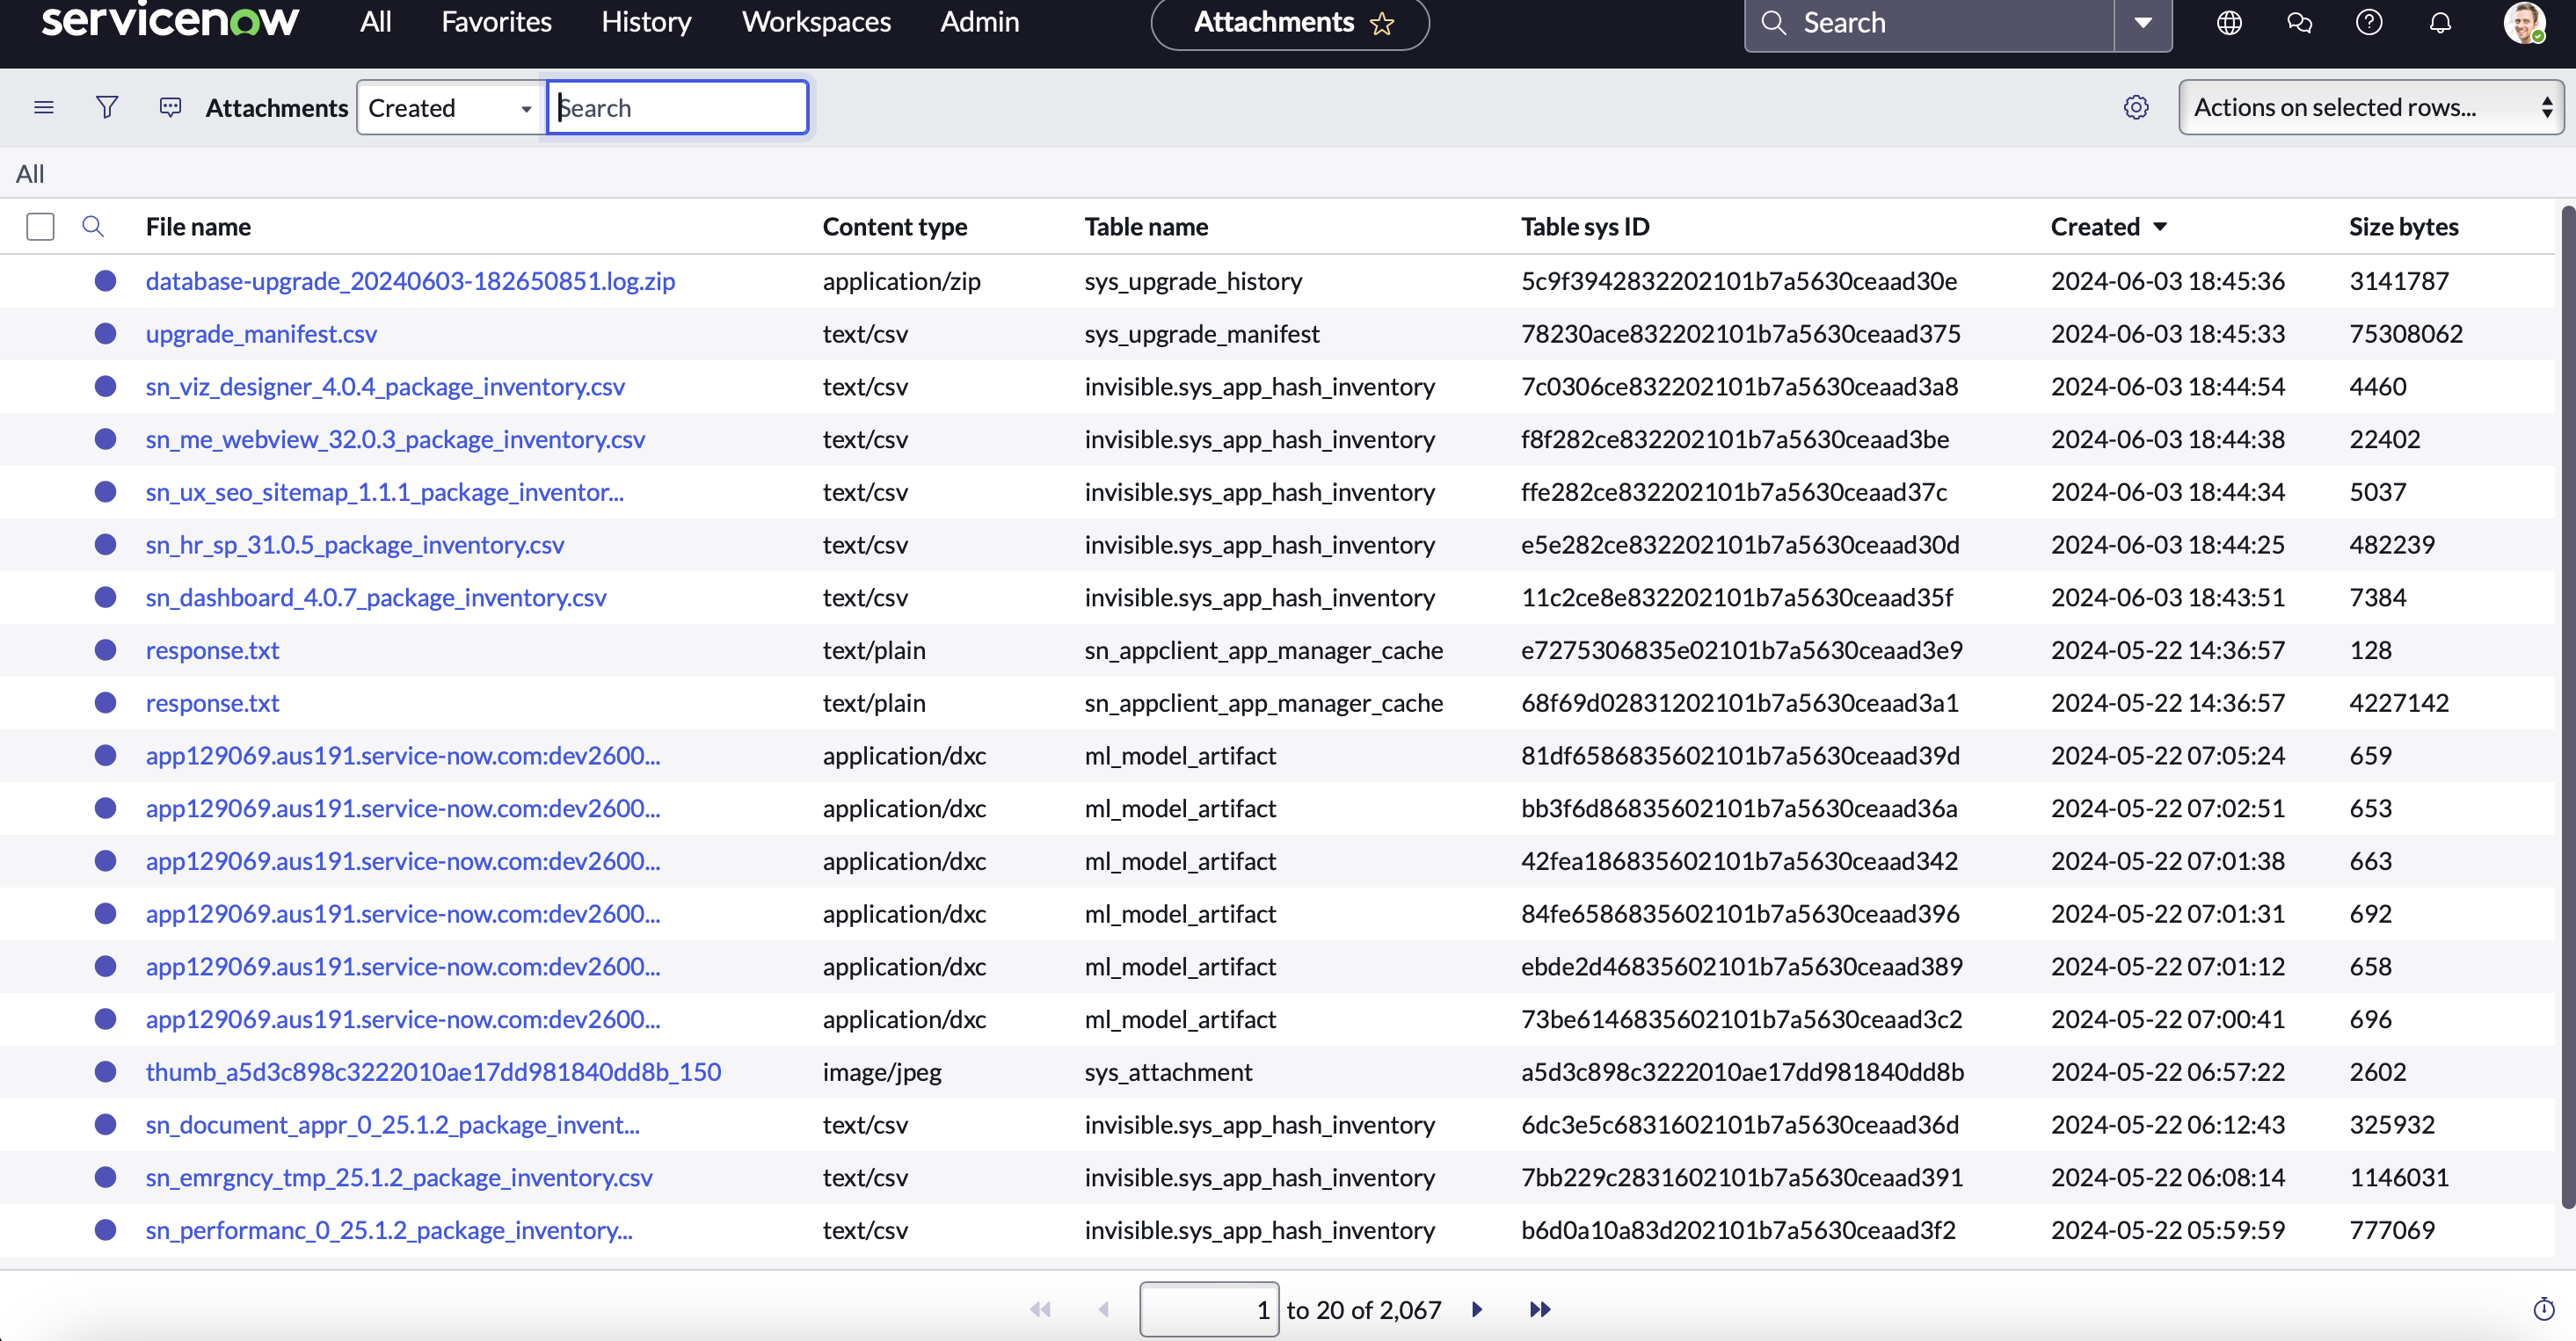
Task: Open the chat sidebar icon
Action: [x=2299, y=22]
